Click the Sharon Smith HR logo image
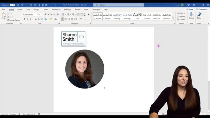This screenshot has height=118, width=210. 73,39
